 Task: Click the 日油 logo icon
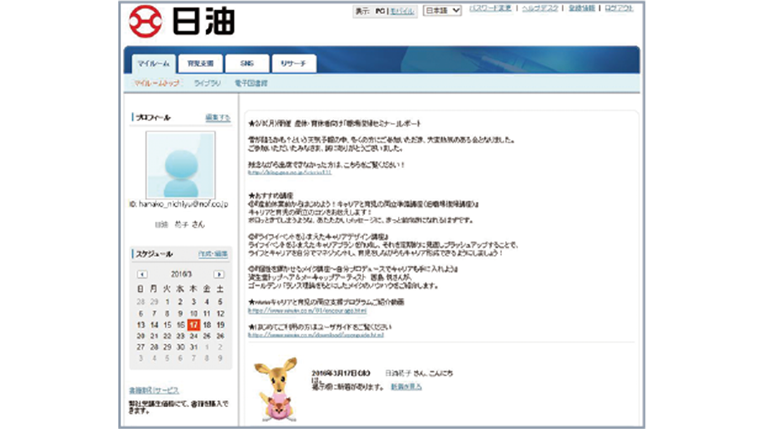(145, 22)
